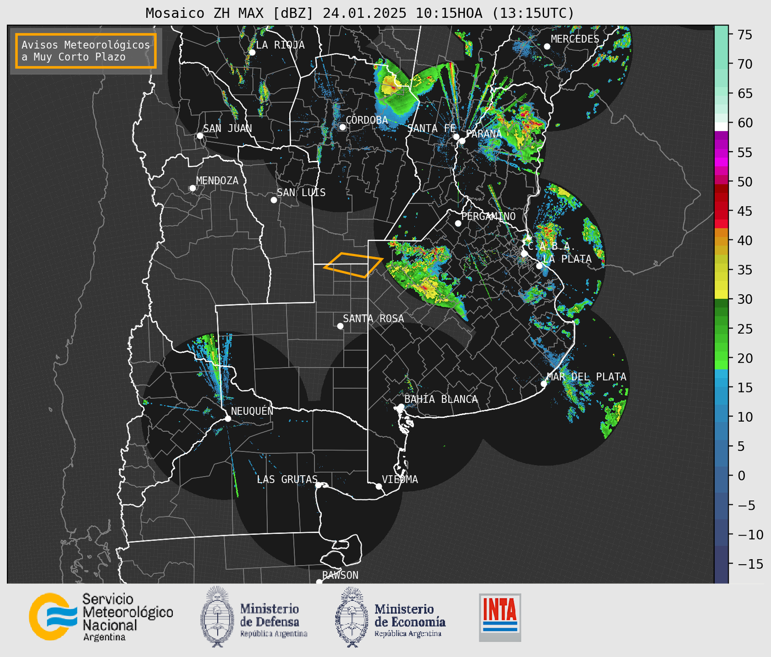Click the MERCEDES label

575,39
